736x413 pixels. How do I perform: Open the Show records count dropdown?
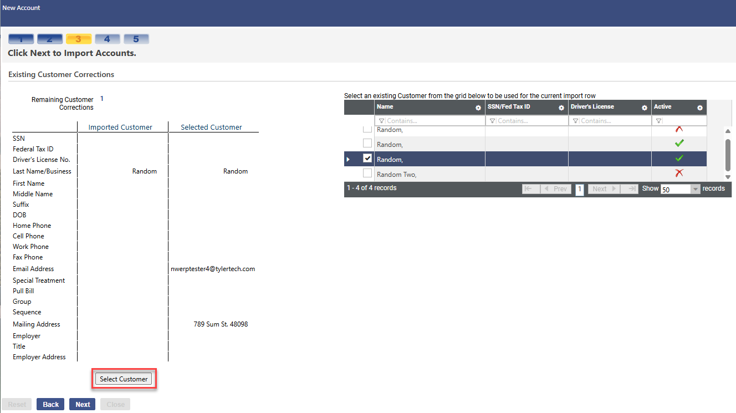pos(696,189)
